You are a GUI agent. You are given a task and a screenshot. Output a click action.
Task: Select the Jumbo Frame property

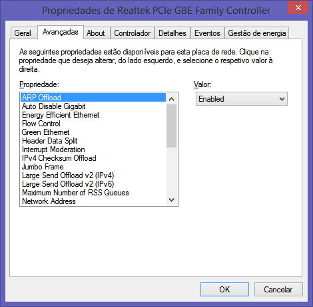[93, 167]
